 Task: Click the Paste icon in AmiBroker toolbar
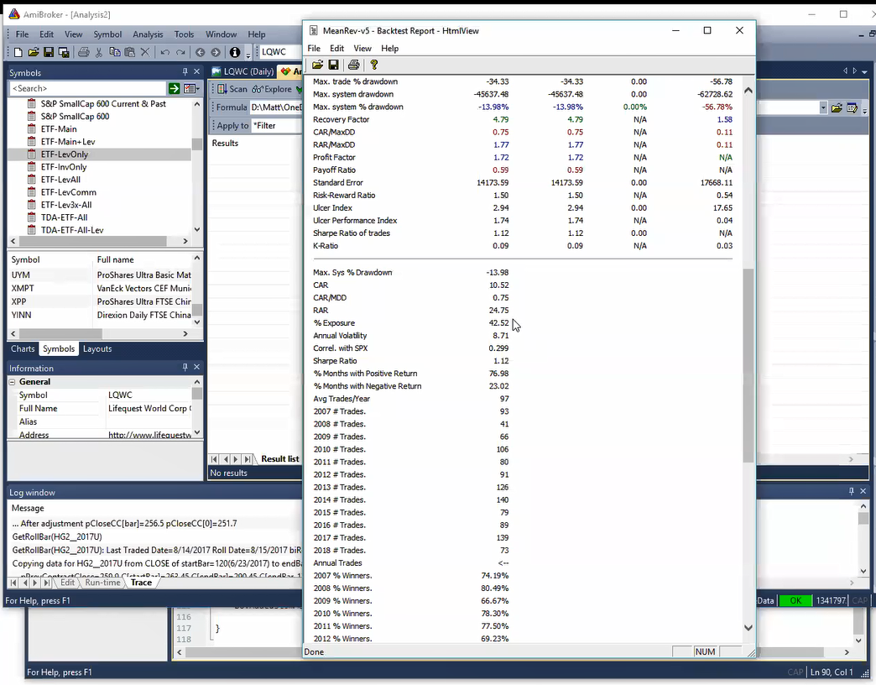point(129,52)
